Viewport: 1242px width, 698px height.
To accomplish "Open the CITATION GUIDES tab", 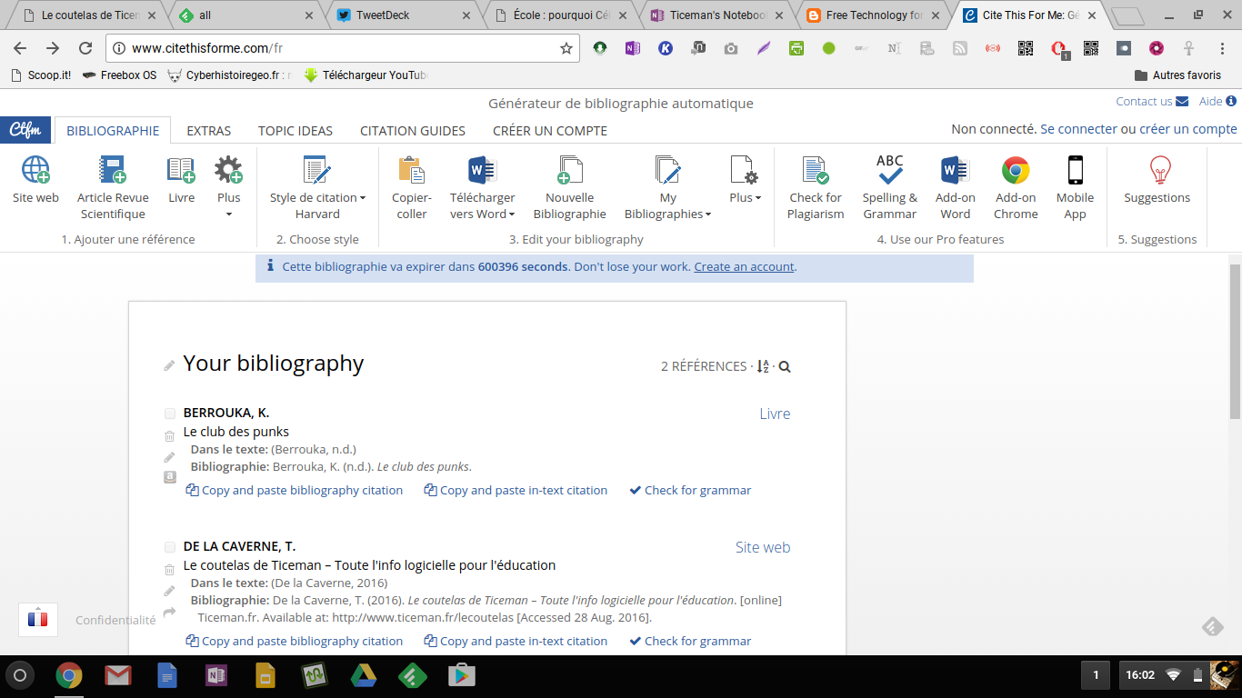I will (x=413, y=131).
